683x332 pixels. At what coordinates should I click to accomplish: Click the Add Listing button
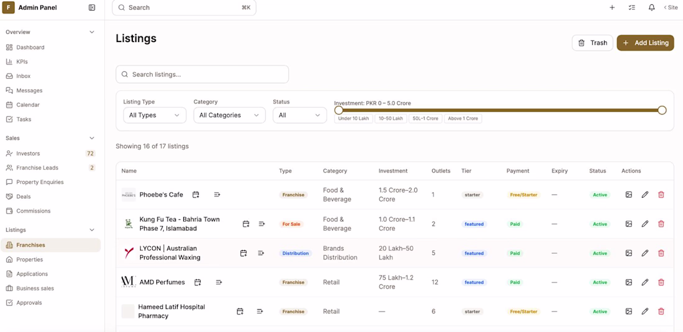pyautogui.click(x=645, y=43)
